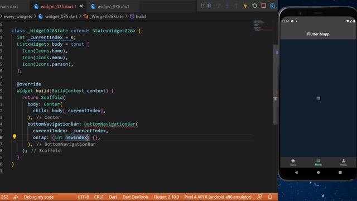Open _Widget028State breadcrumb symbol
Image resolution: width=357 pixels, height=201 pixels.
tap(104, 16)
